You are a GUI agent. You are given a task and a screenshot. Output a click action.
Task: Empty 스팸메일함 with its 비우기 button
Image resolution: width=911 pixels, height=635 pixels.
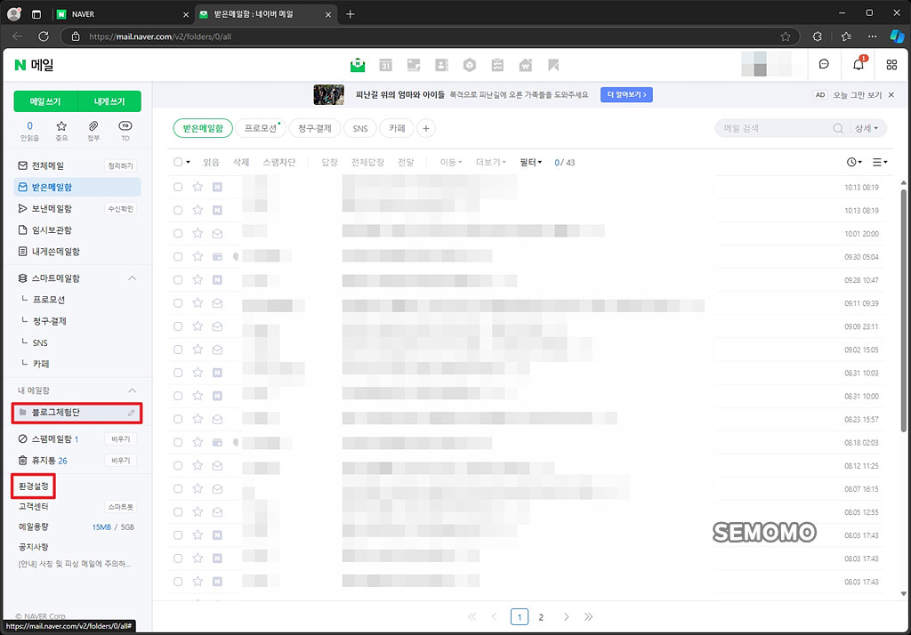120,439
